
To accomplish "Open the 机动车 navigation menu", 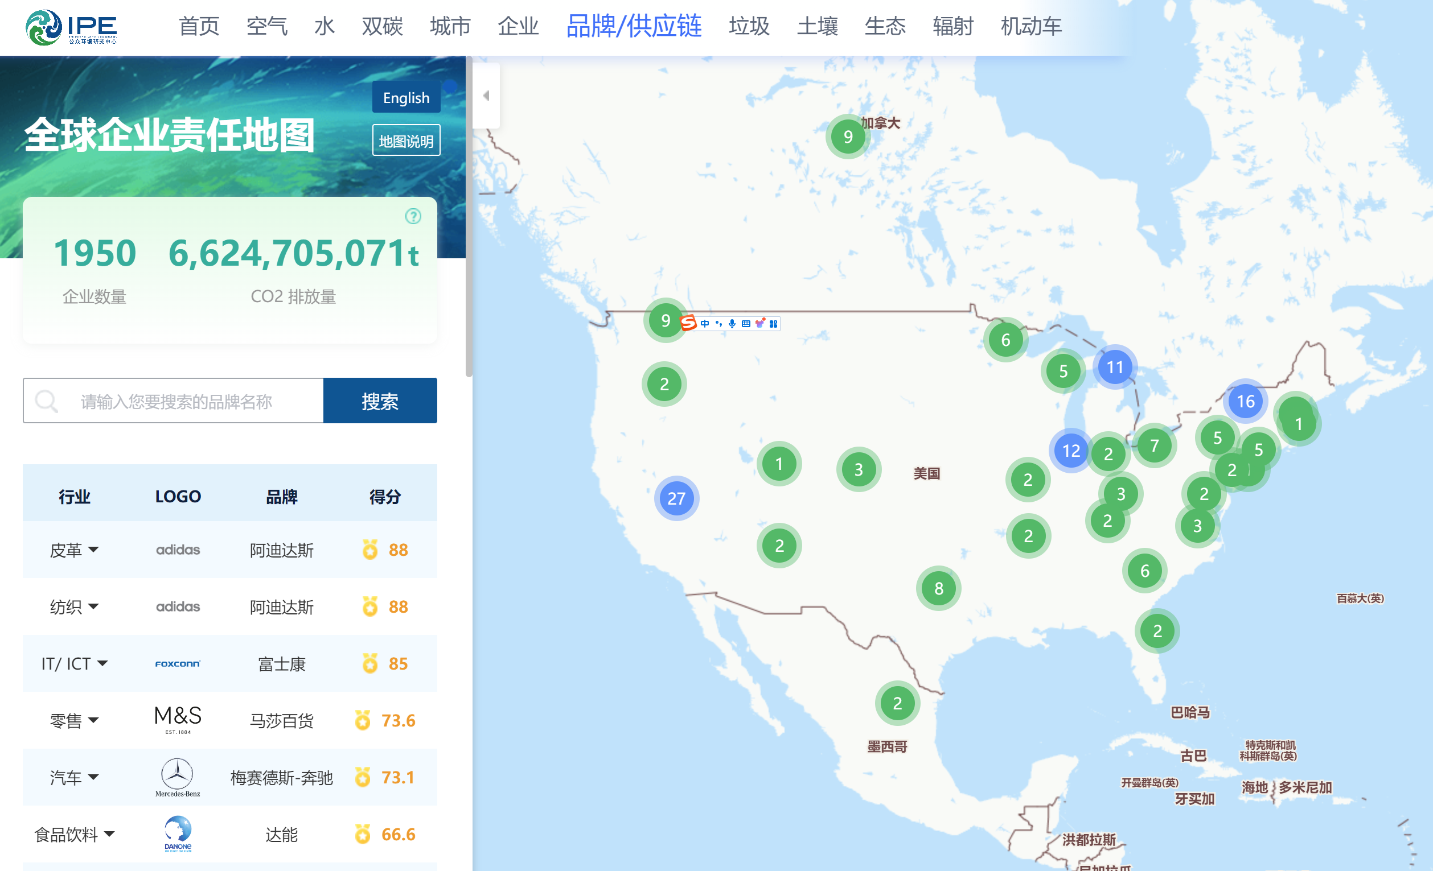I will pos(1030,27).
